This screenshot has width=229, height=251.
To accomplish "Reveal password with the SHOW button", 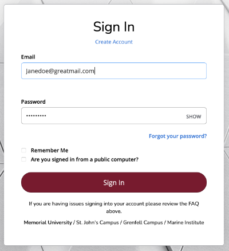I will point(194,116).
